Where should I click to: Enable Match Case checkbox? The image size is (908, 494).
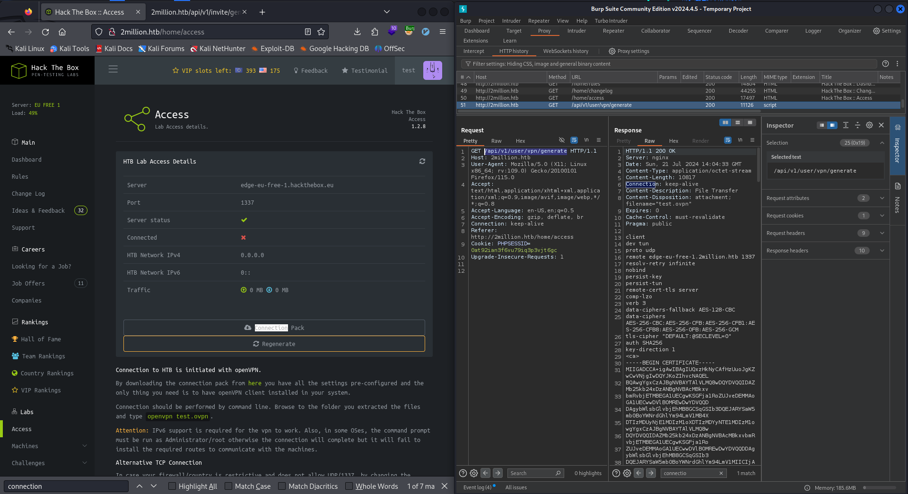tap(228, 486)
